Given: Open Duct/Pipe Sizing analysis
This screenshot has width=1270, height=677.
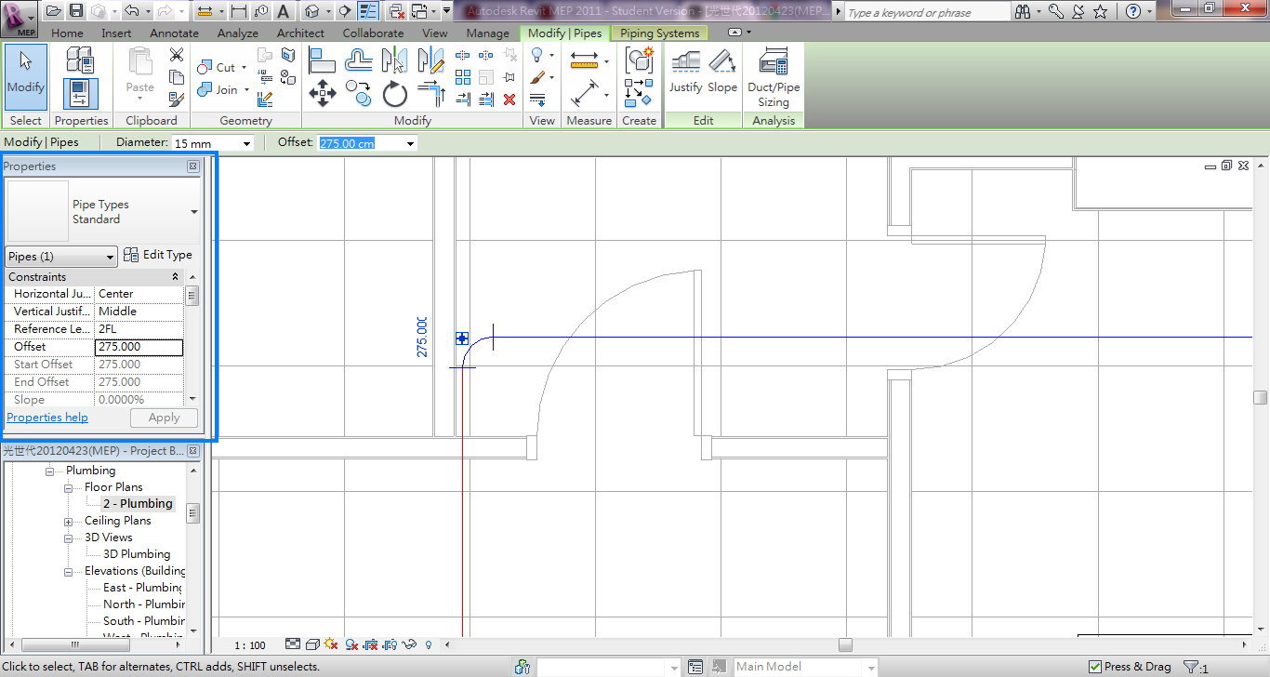Looking at the screenshot, I should point(774,78).
